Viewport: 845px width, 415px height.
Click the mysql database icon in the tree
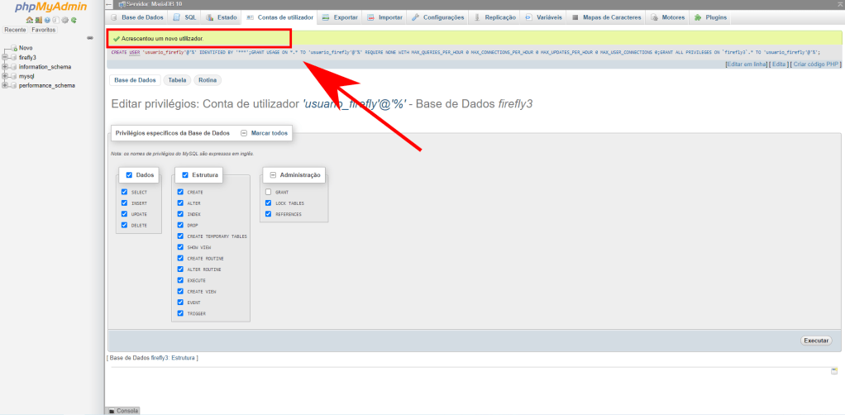[x=14, y=76]
